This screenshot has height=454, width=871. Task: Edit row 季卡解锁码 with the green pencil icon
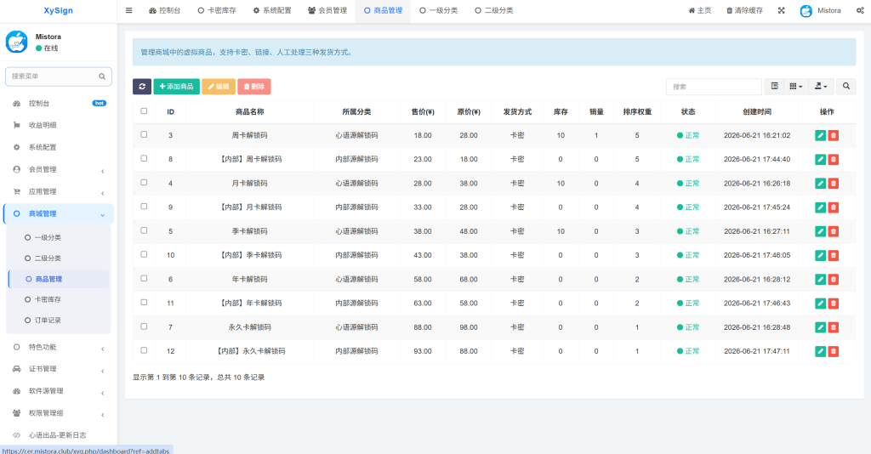coord(821,231)
